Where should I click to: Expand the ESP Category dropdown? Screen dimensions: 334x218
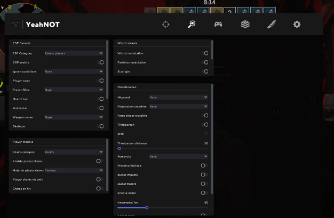pyautogui.click(x=74, y=53)
